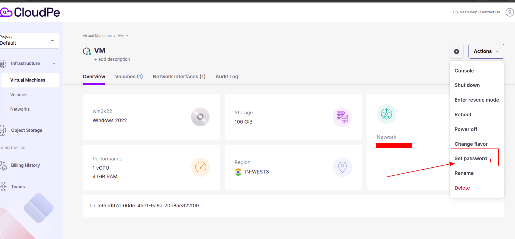Open the Project Default dropdown
Screen dimensions: 515x239
point(29,41)
